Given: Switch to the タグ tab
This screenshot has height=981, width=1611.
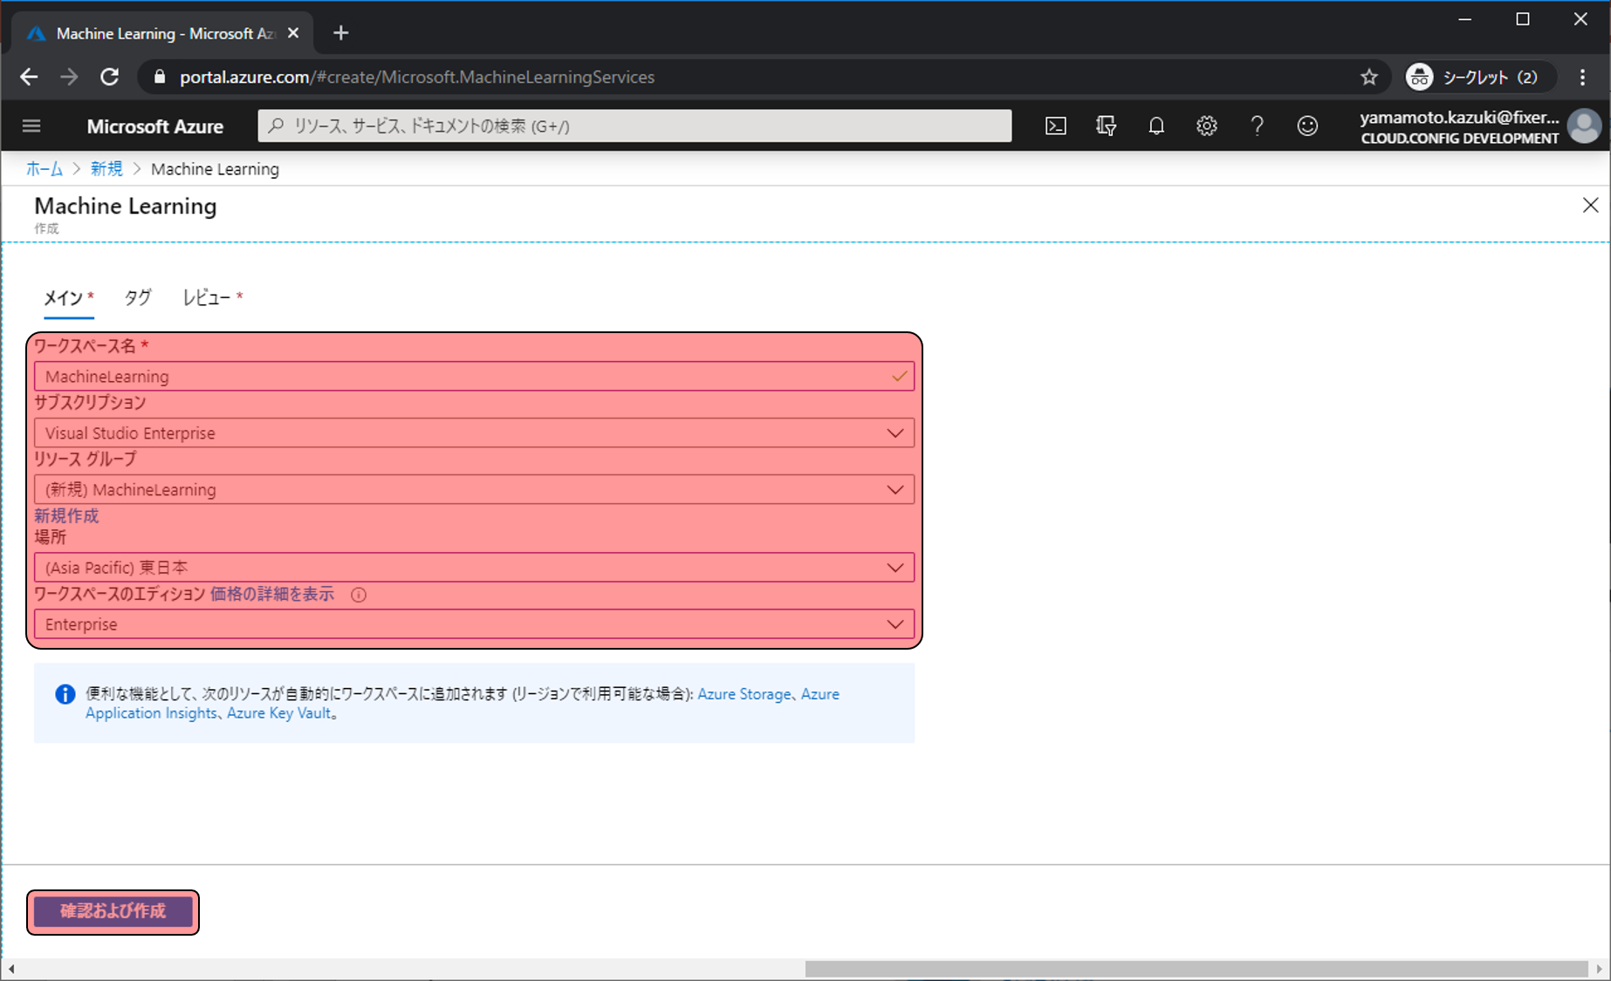Looking at the screenshot, I should (x=137, y=298).
